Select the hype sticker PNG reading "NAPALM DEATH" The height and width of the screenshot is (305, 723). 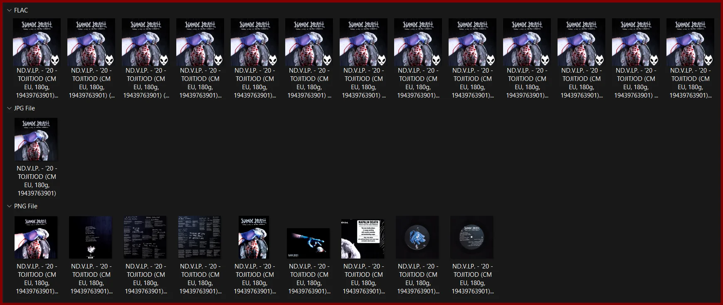(x=363, y=239)
